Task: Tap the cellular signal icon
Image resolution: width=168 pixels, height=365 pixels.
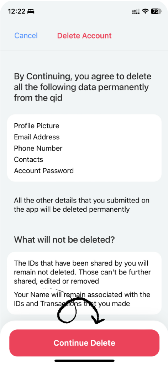Action: pyautogui.click(x=136, y=11)
